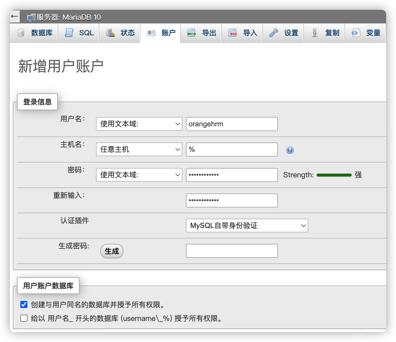This screenshot has height=342, width=396.
Task: Check 给以 用户名_ 开头的数据库 授予所有权限
Action: (24, 318)
